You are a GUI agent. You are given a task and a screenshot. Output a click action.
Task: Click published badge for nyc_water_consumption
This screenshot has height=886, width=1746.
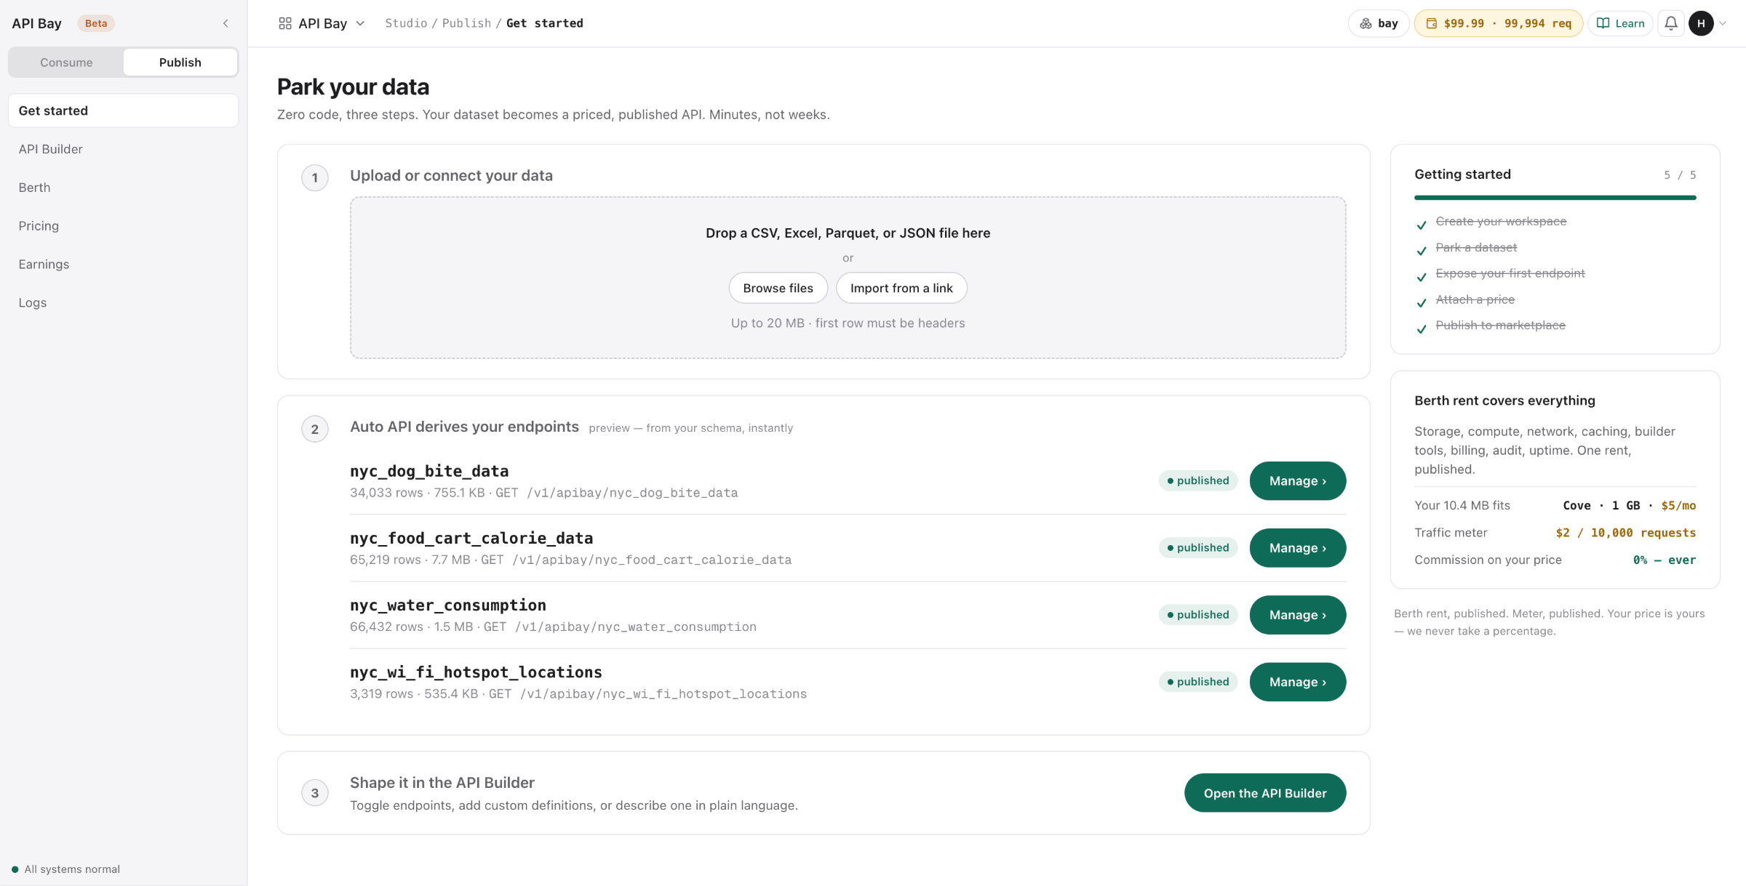tap(1198, 615)
